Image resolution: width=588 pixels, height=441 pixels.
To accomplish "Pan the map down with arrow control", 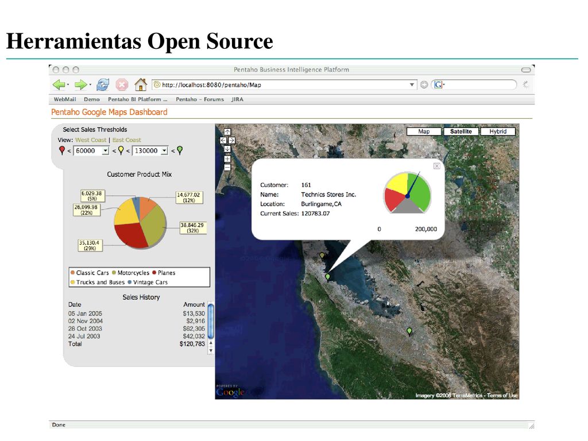I will [227, 149].
